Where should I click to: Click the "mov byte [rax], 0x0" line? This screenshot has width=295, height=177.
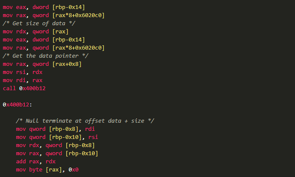47,169
